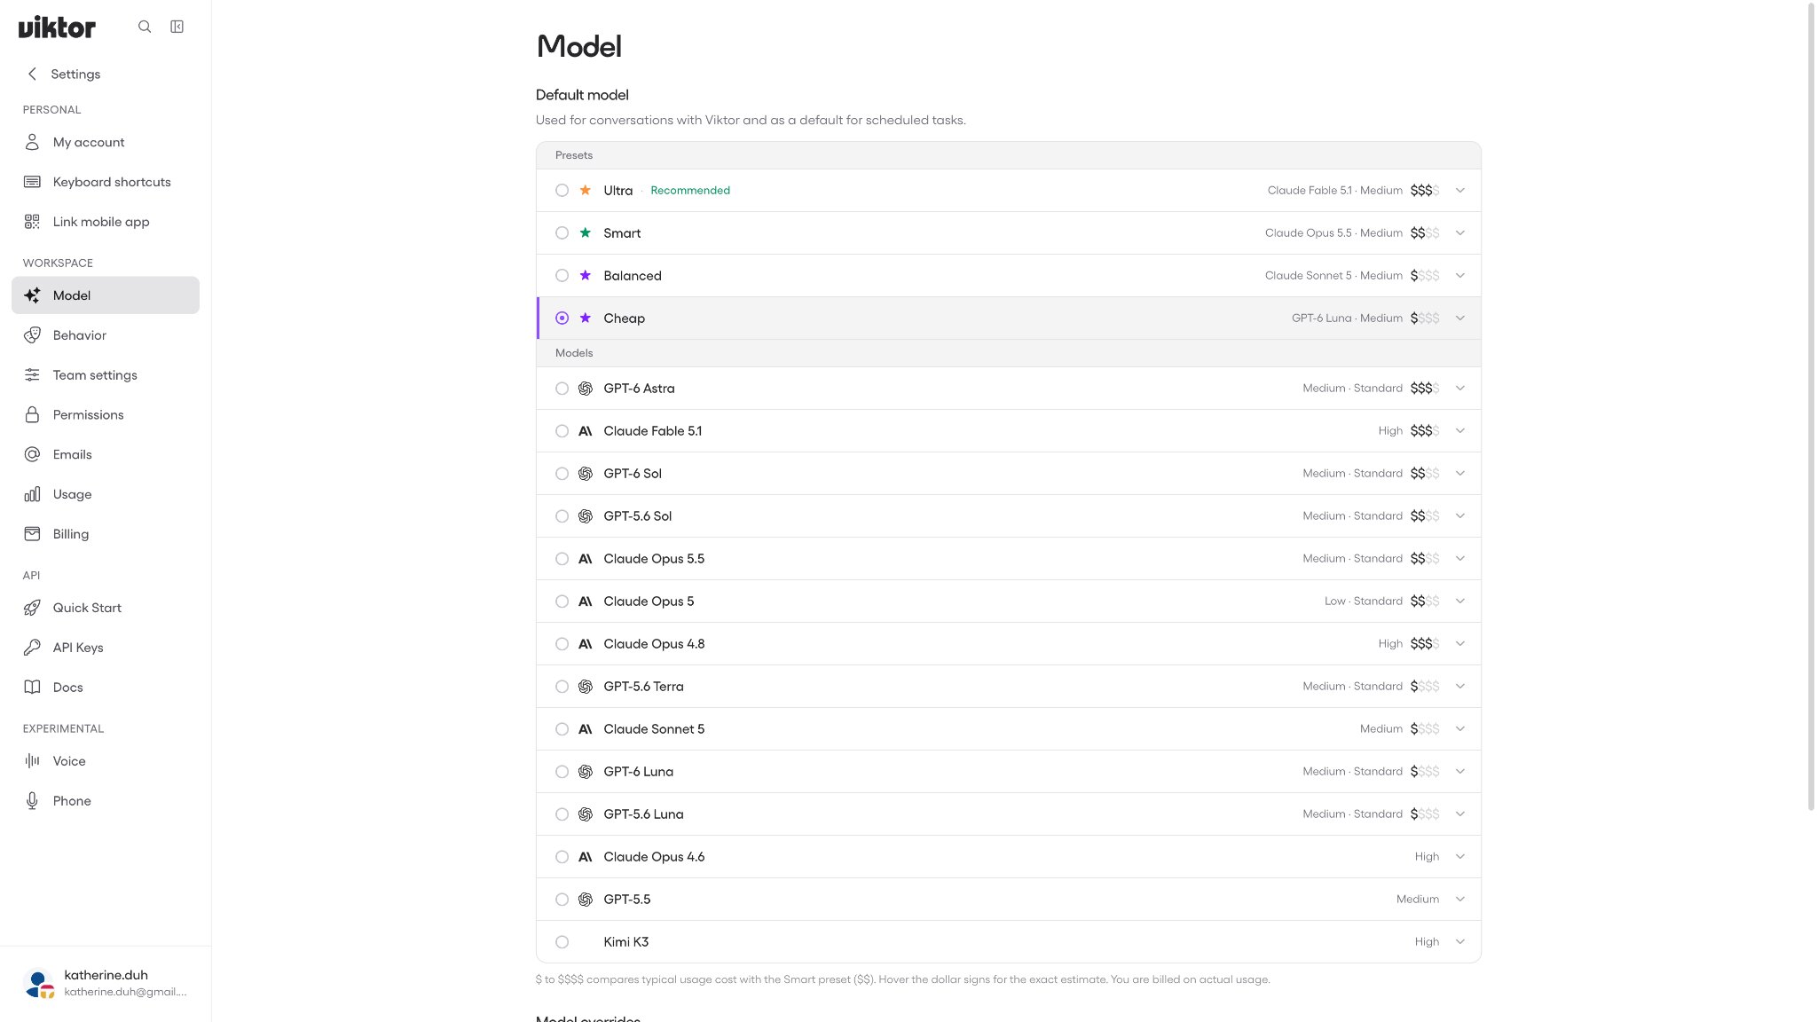Click the user avatar for katherine.duh
Screen dimensions: 1817x1022
click(x=39, y=983)
